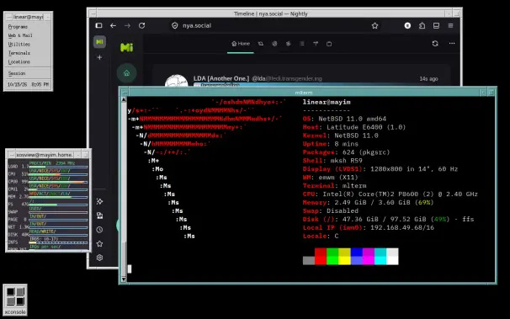Open the three-dots menu in Misskey header
This screenshot has height=319, width=510.
pyautogui.click(x=452, y=43)
